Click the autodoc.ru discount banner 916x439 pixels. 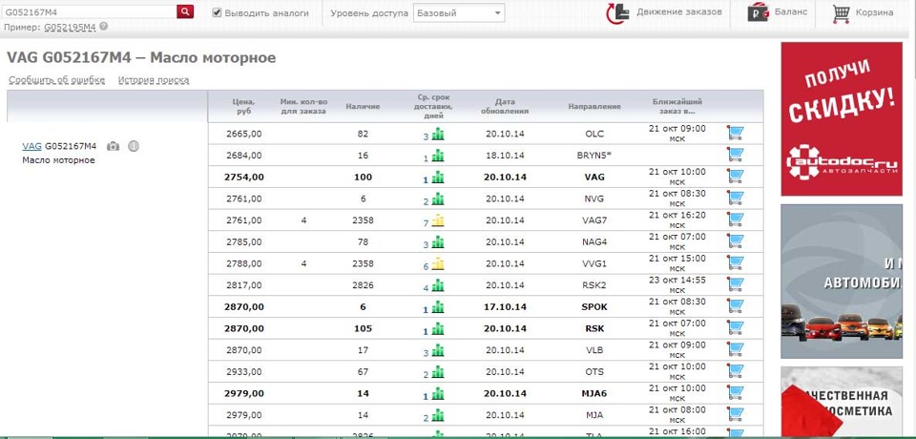[x=842, y=118]
